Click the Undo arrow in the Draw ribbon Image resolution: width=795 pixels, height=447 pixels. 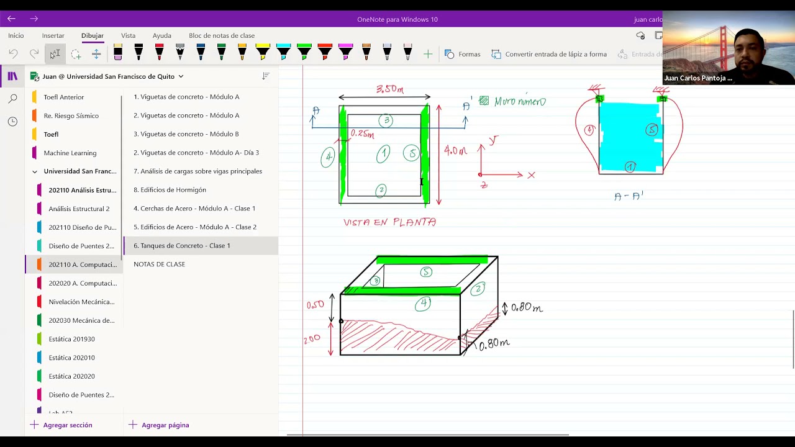click(x=14, y=54)
